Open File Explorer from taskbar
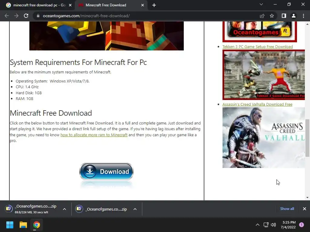The width and height of the screenshot is (310, 232). click(23, 225)
